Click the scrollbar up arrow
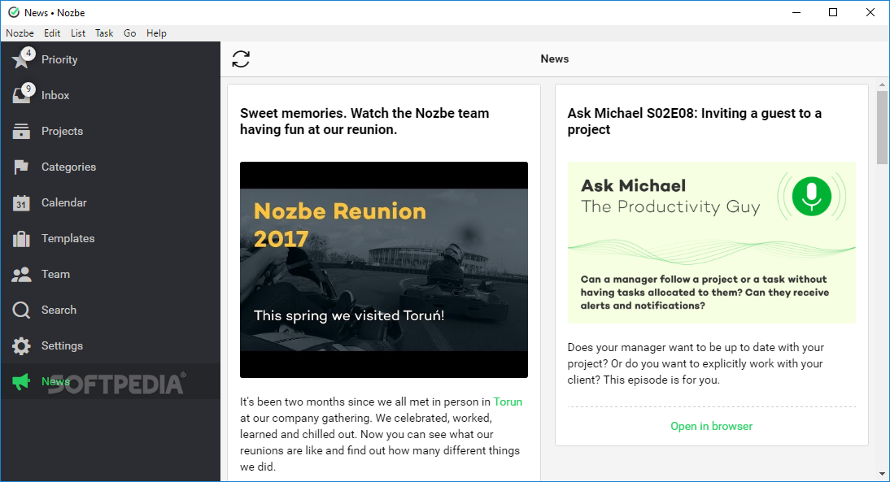 point(882,85)
